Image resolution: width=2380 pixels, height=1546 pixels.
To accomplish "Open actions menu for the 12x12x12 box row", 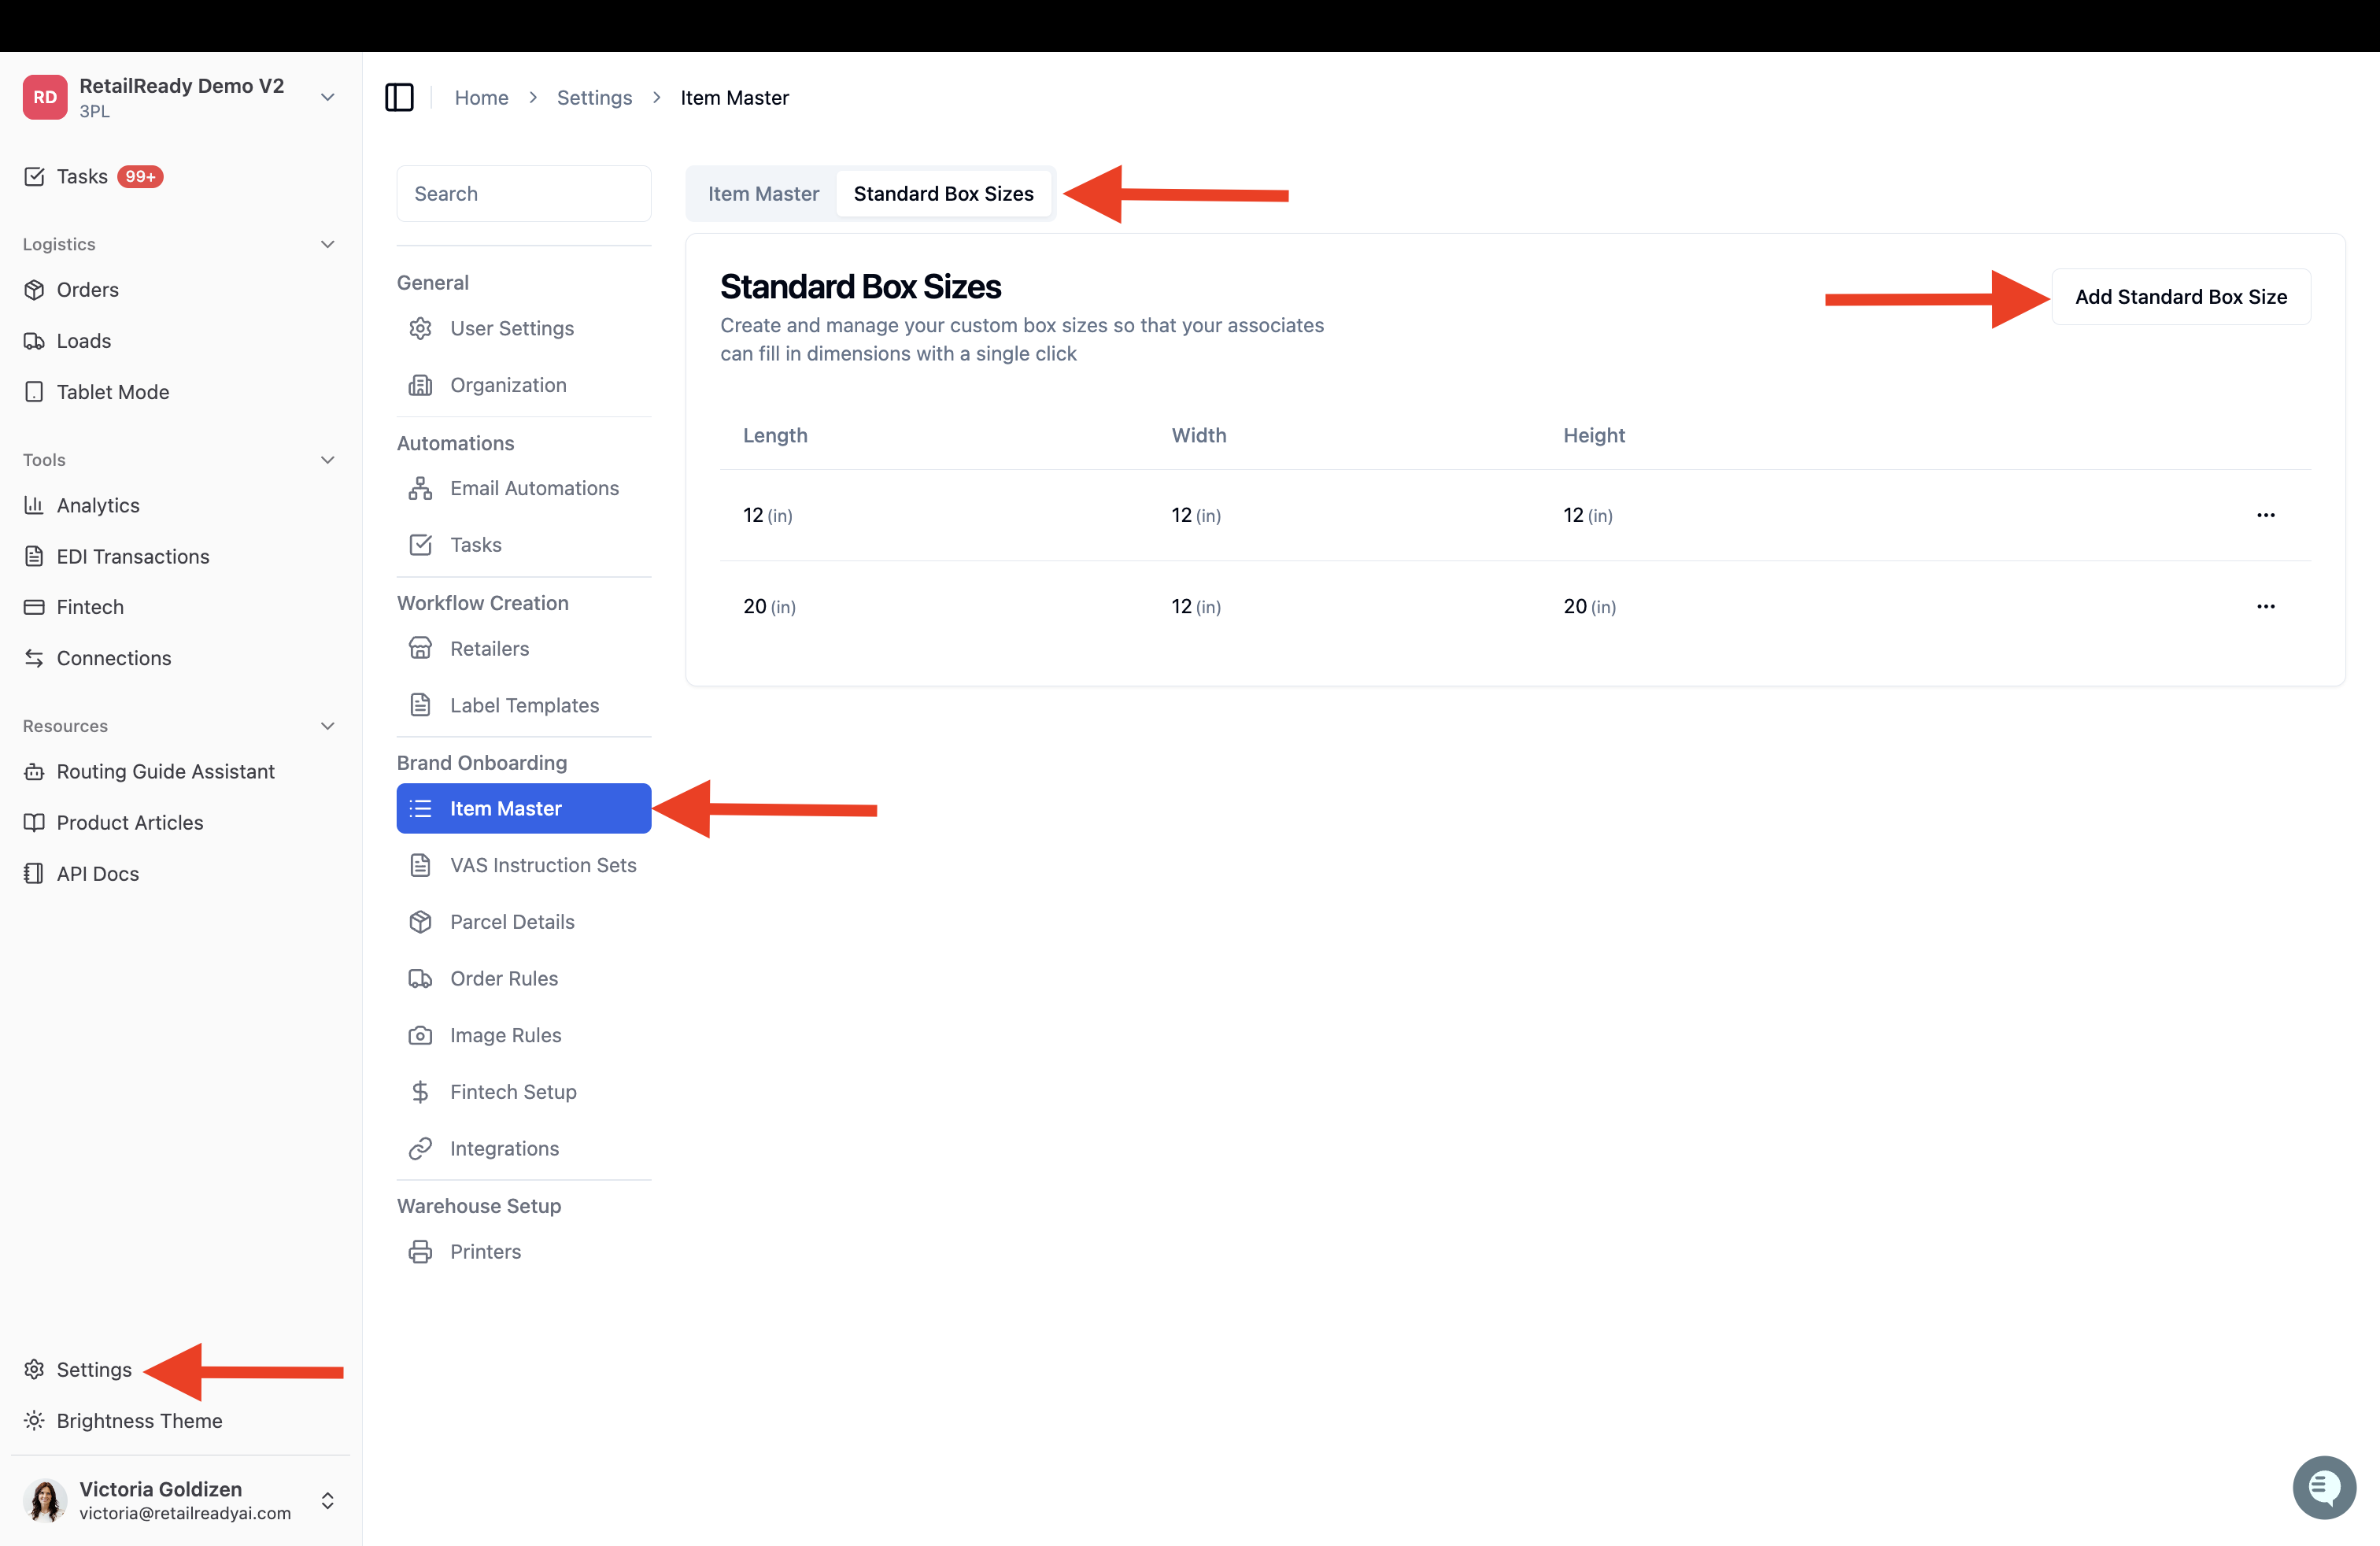I will [x=2266, y=515].
